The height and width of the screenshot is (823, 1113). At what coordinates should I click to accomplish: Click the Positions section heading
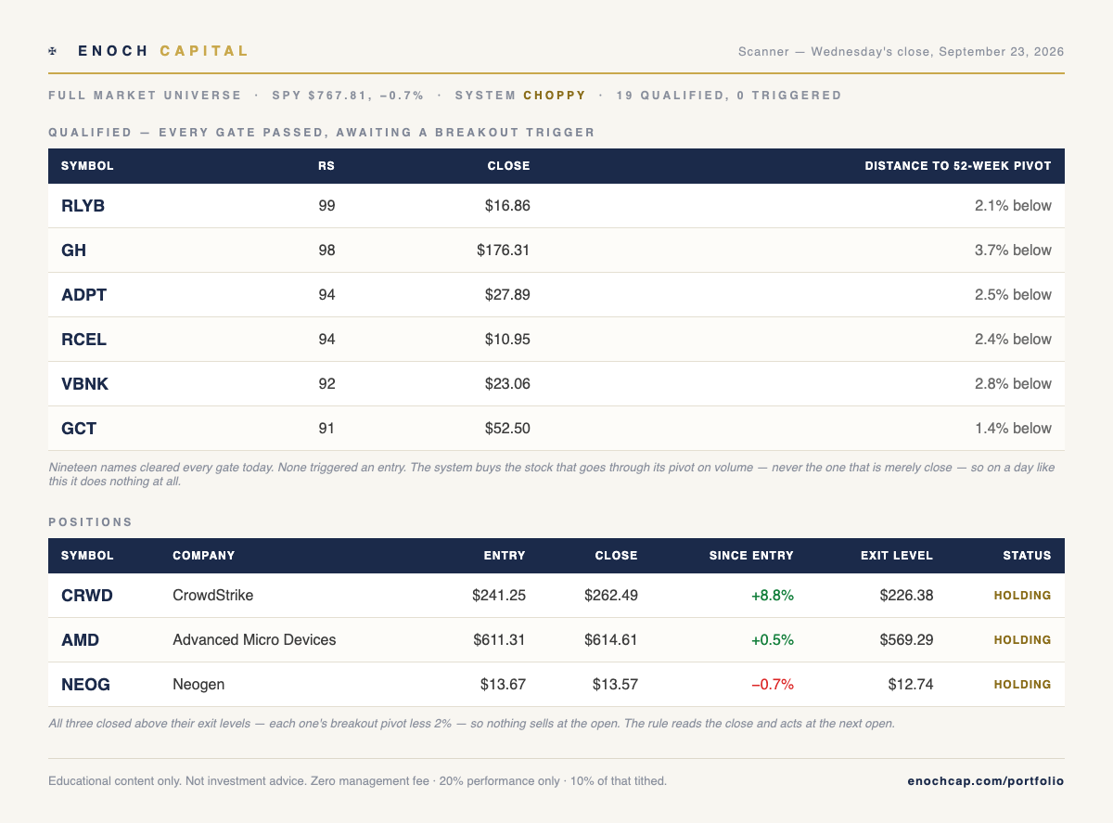pyautogui.click(x=91, y=522)
